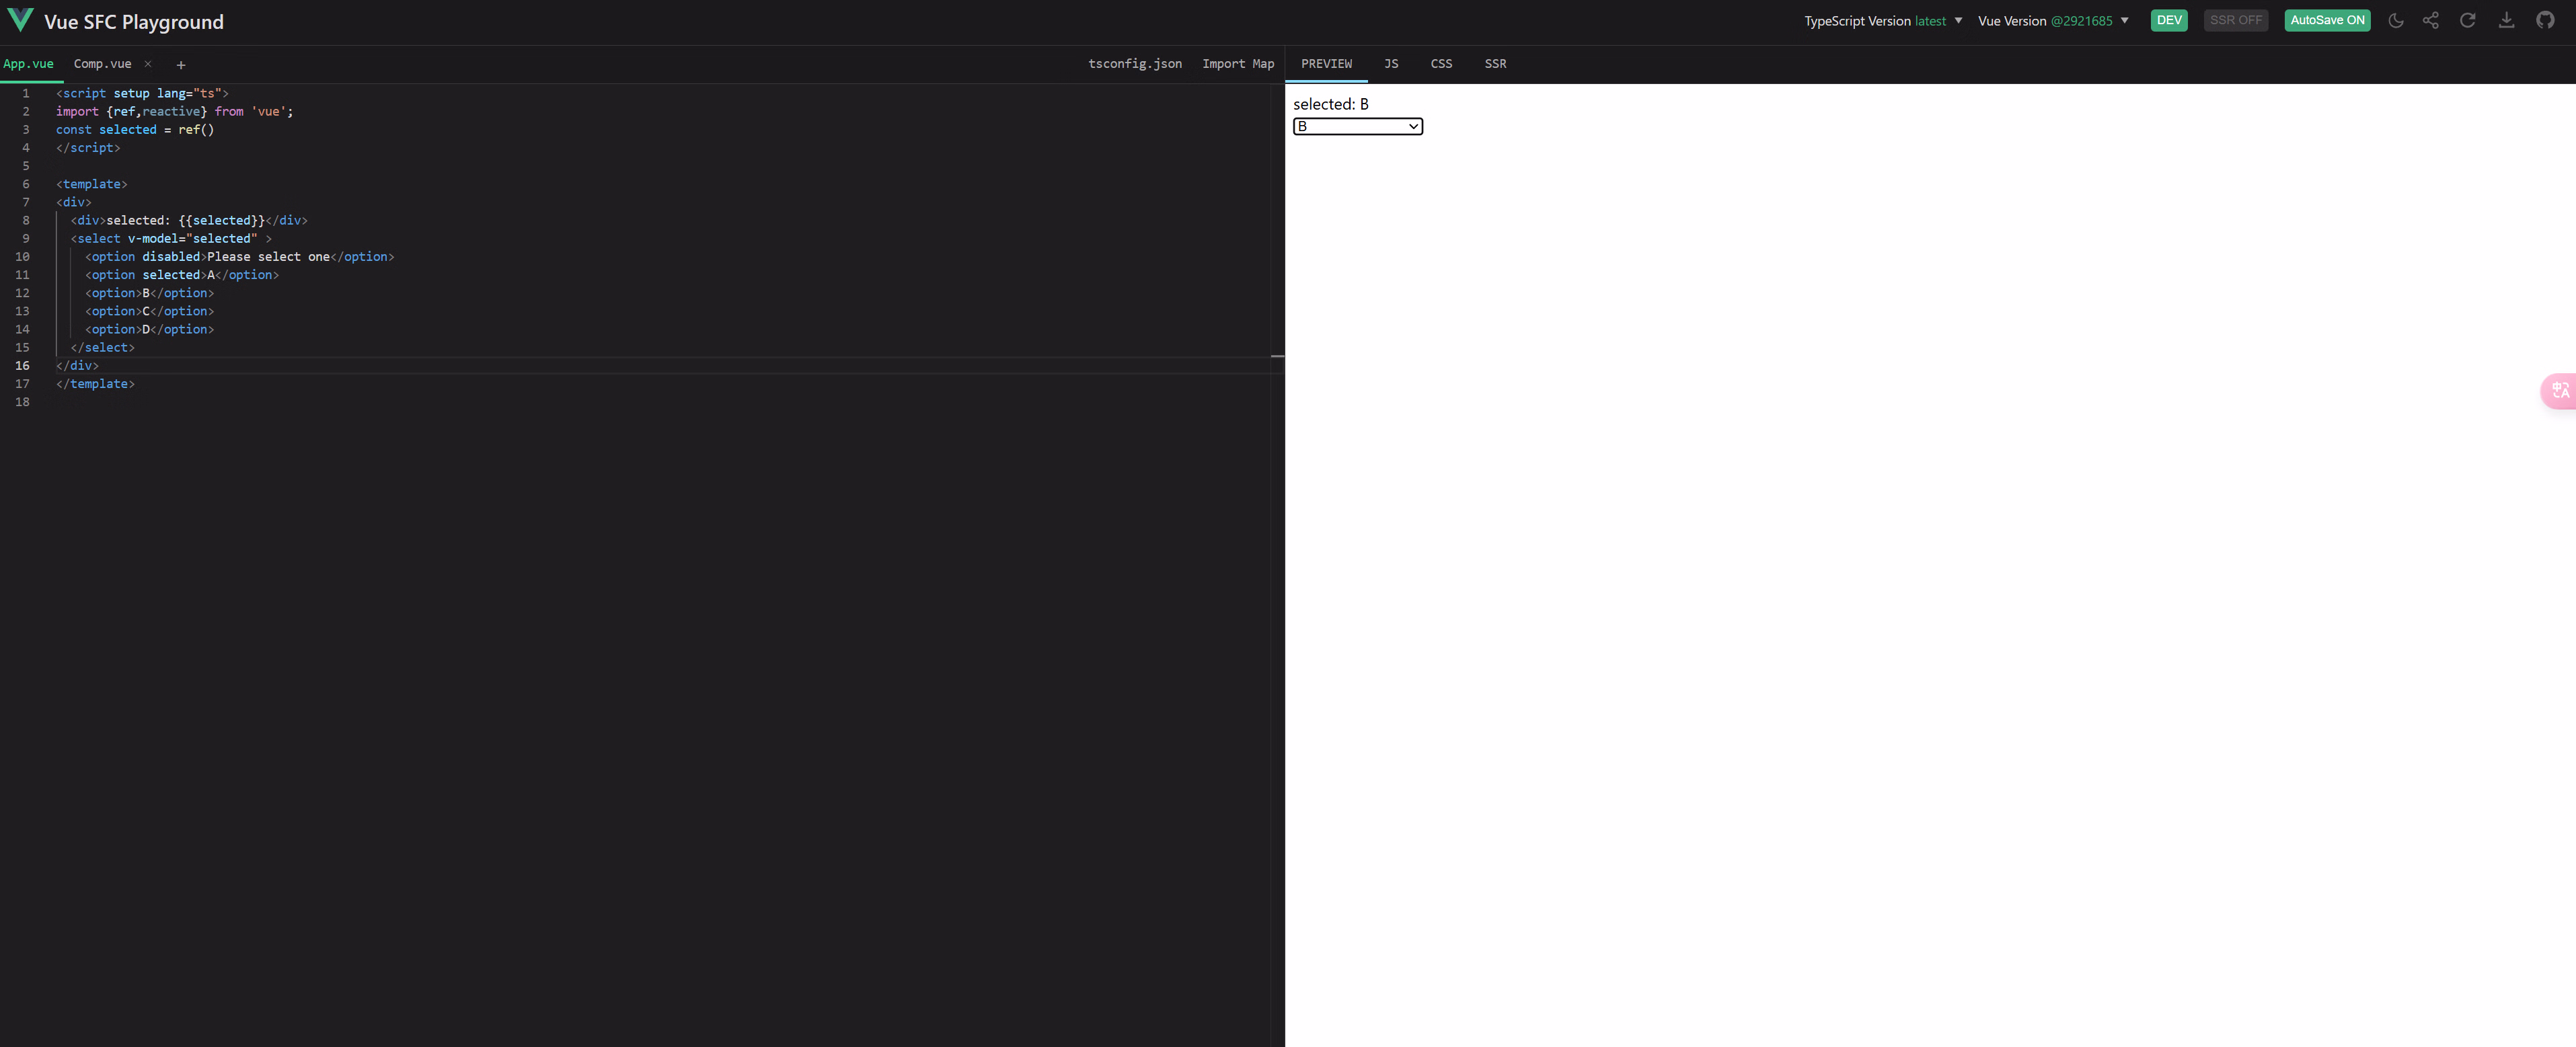The width and height of the screenshot is (2576, 1047).
Task: Download project files icon
Action: point(2506,20)
